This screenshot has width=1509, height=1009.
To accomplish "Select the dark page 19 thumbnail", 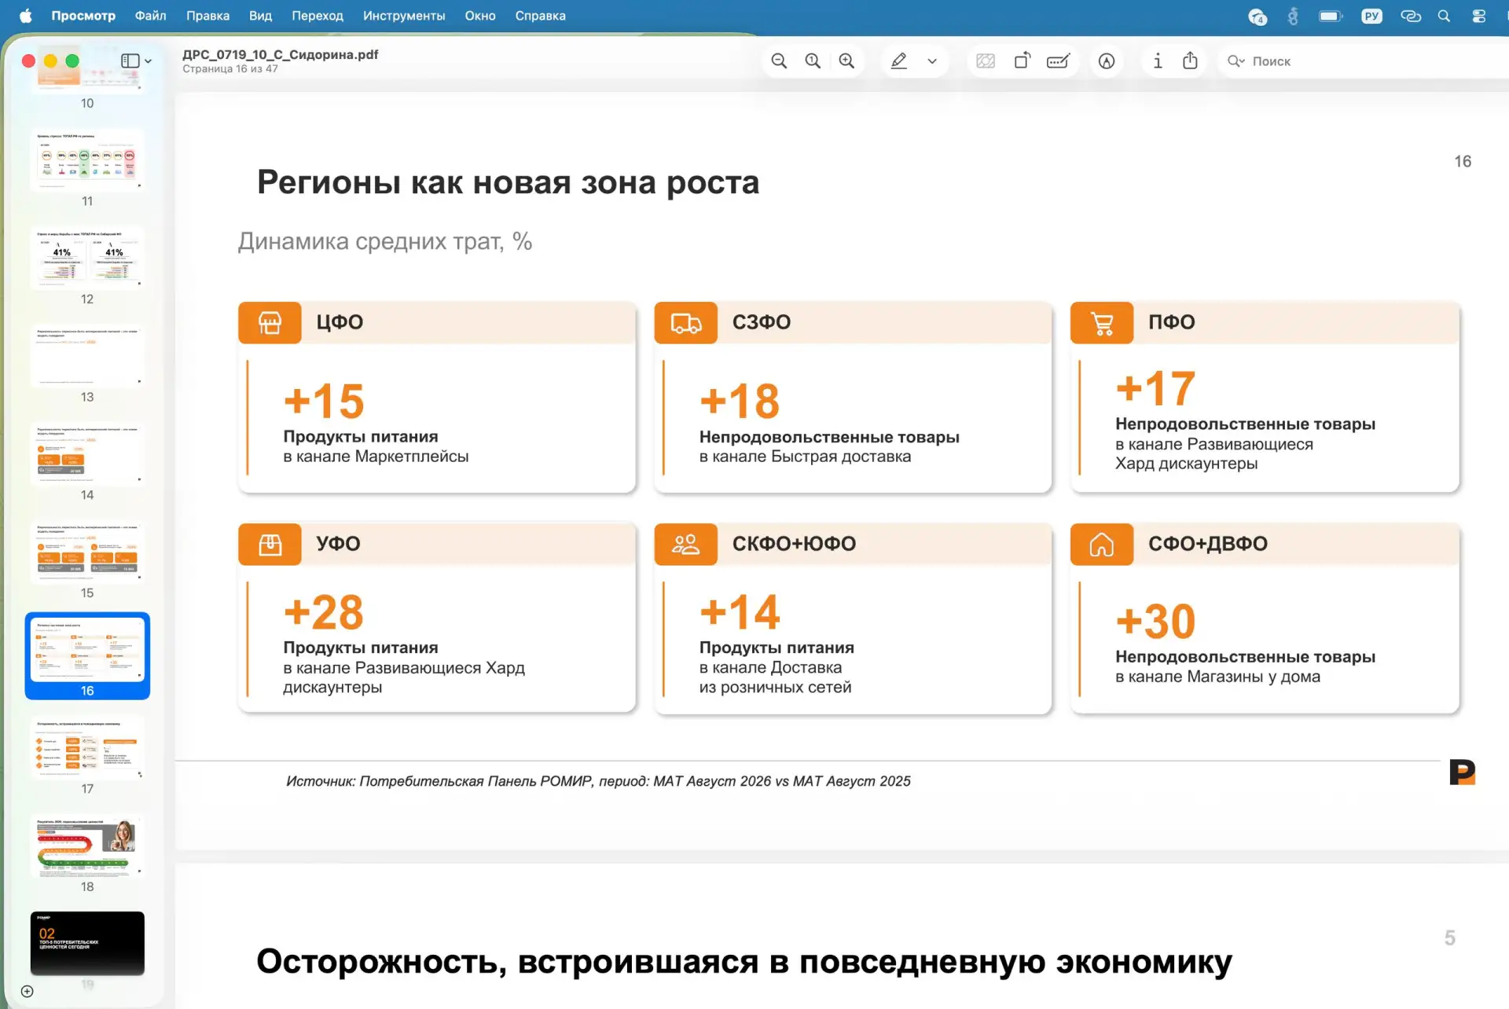I will [87, 943].
